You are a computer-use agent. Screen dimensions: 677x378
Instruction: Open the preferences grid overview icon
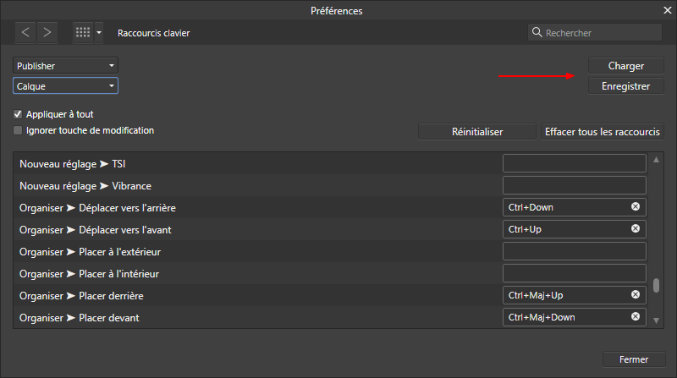[83, 32]
